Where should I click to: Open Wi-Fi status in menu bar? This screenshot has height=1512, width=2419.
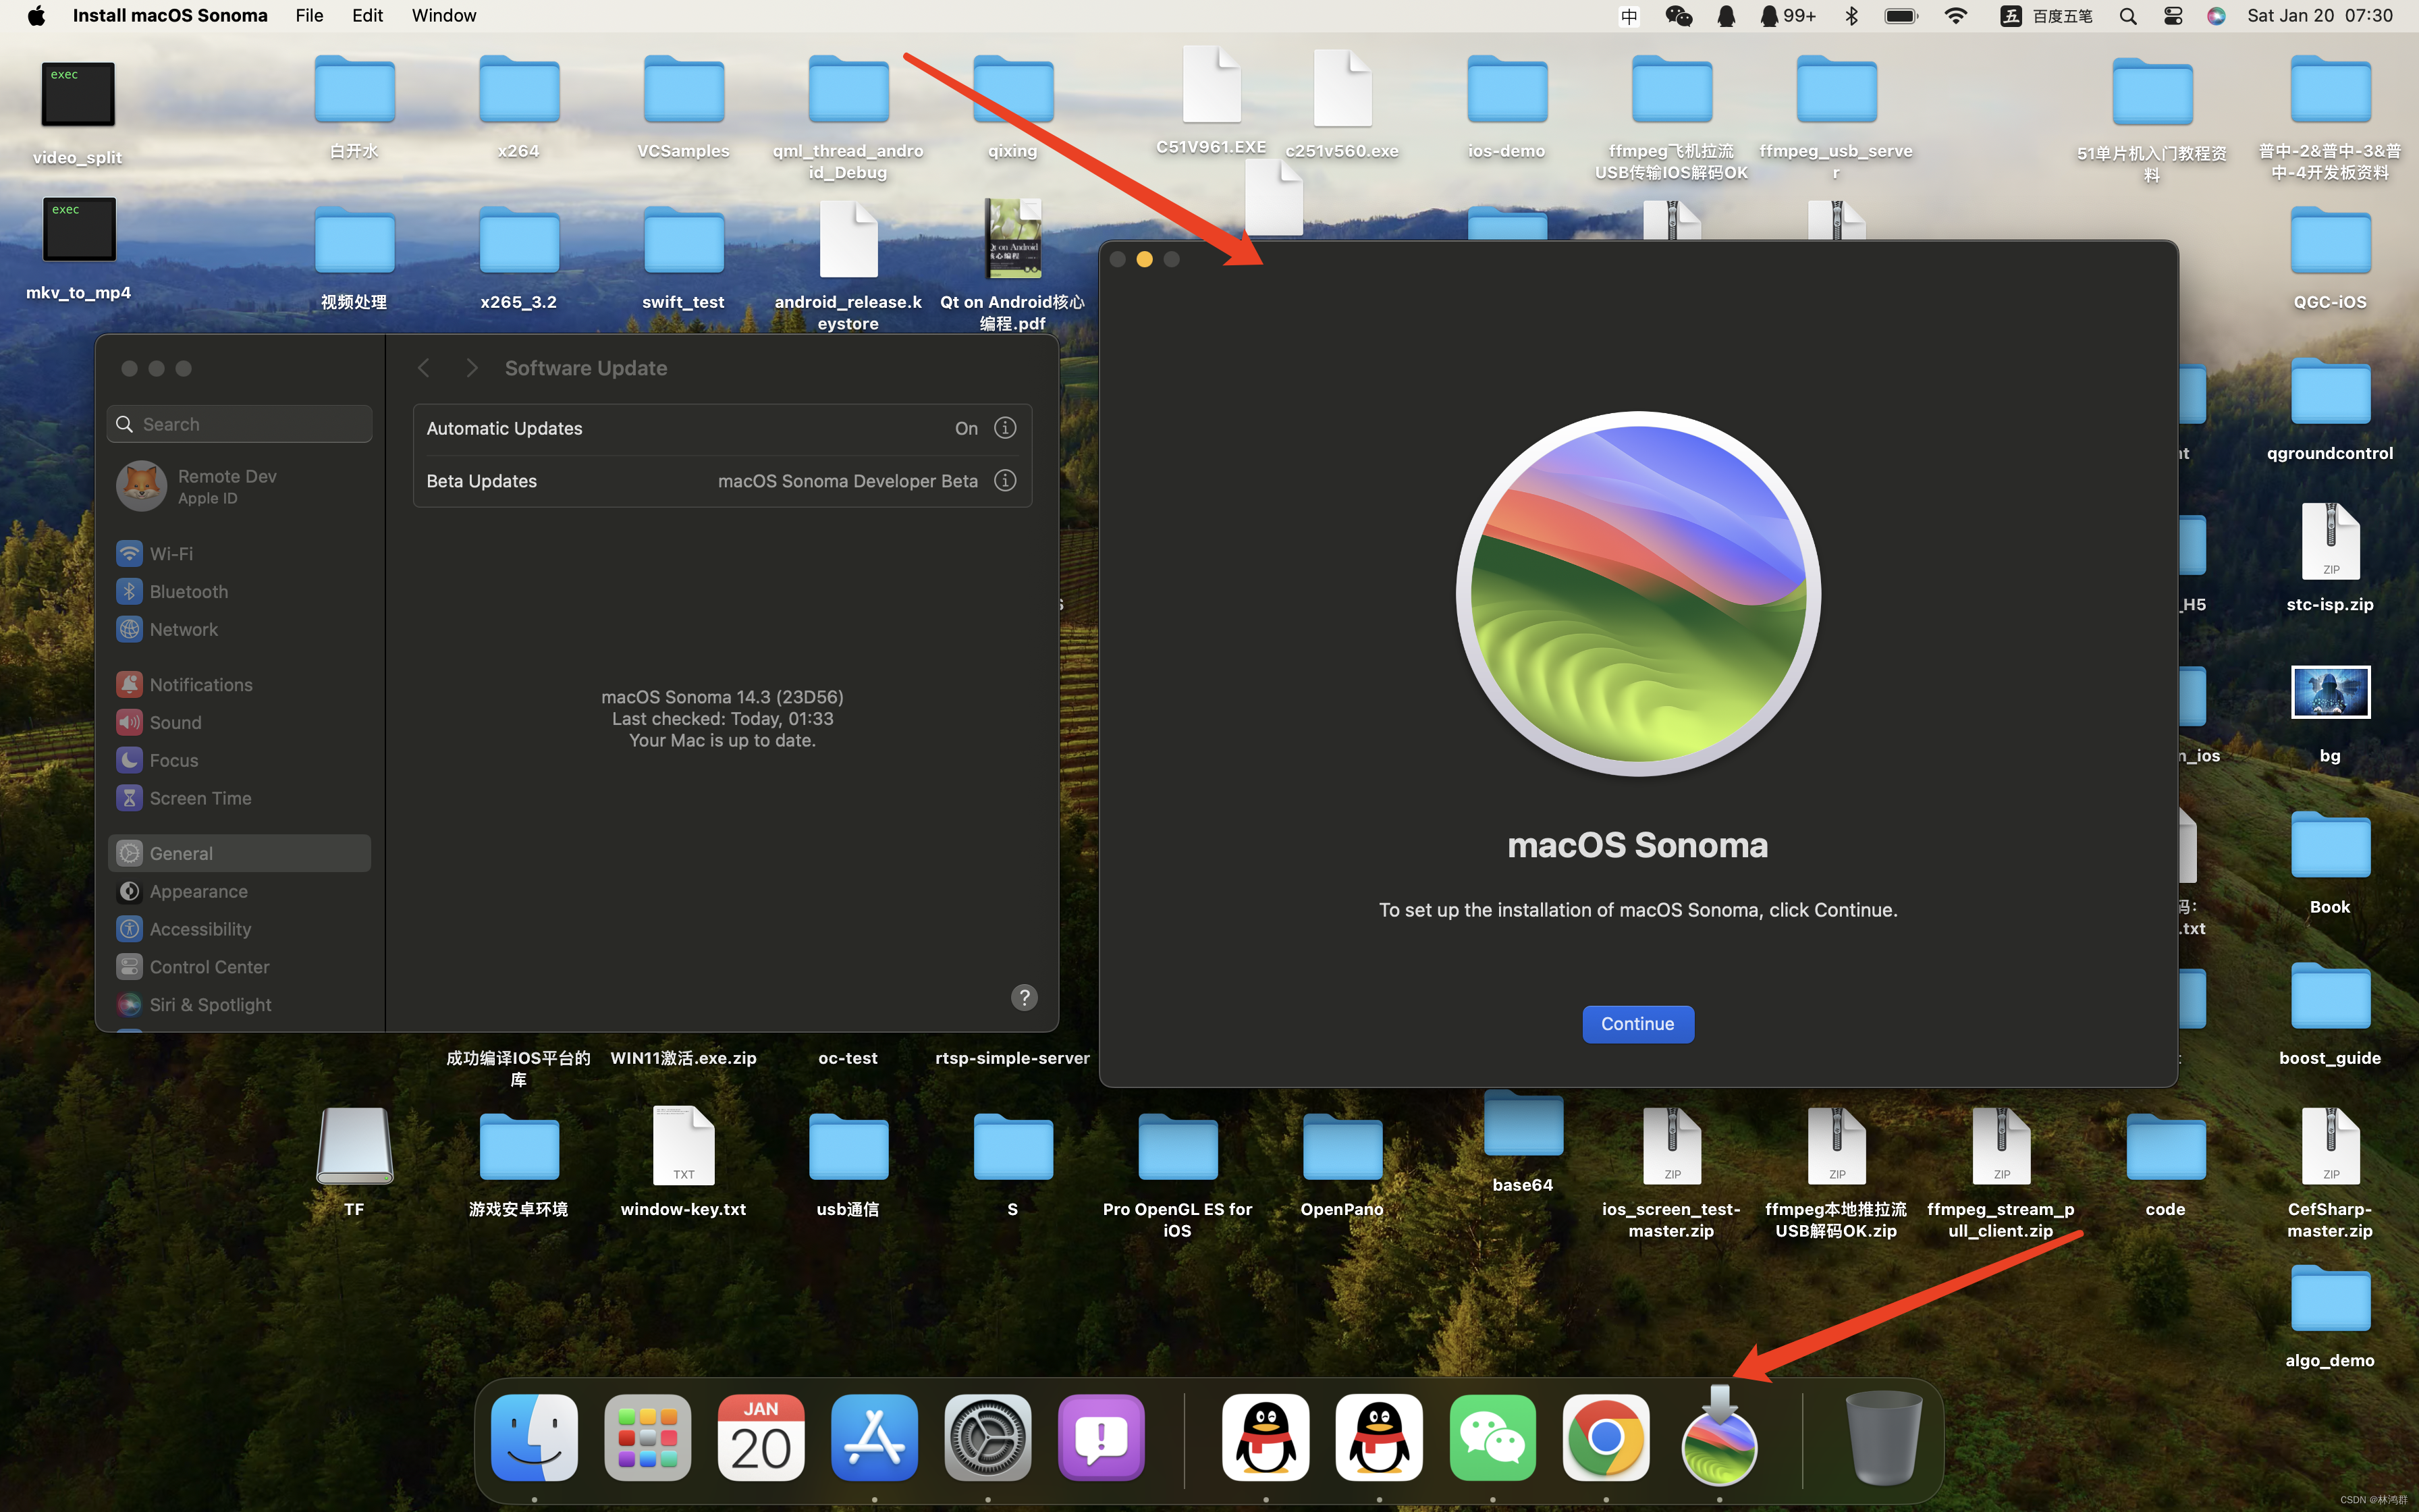click(x=1955, y=16)
